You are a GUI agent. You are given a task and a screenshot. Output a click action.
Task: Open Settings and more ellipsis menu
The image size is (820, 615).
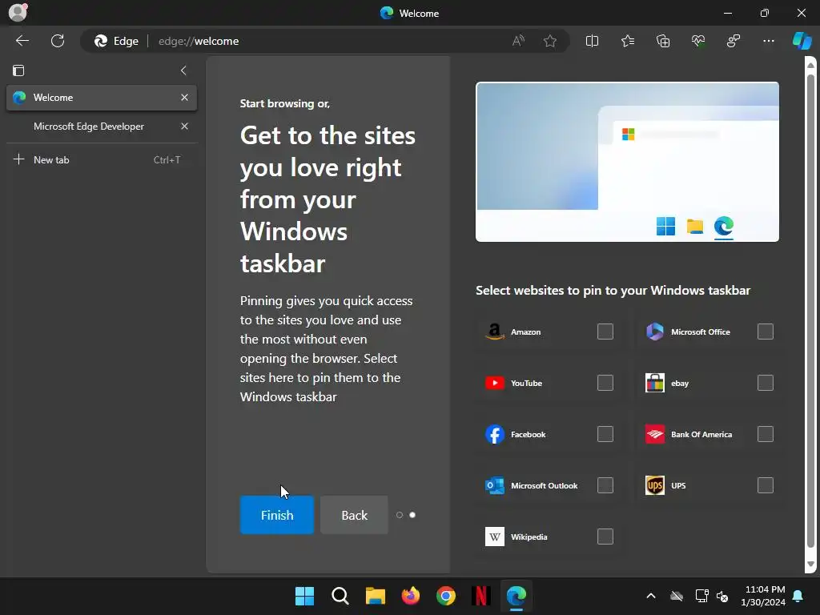[x=768, y=41]
